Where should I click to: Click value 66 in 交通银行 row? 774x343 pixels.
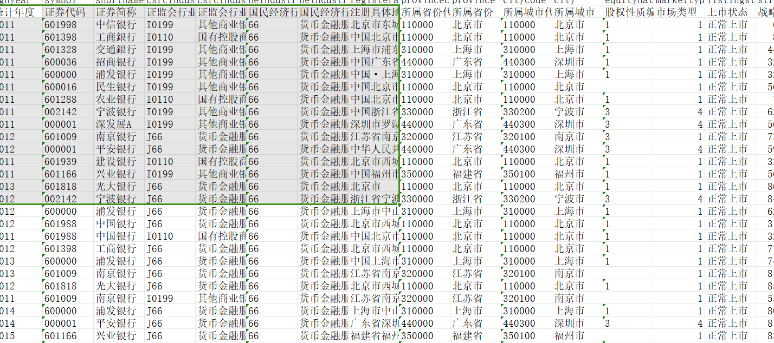[273, 49]
